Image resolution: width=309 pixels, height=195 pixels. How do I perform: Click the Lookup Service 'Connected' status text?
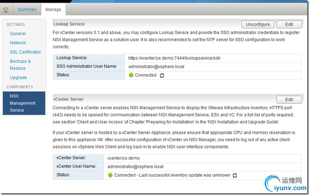point(146,75)
